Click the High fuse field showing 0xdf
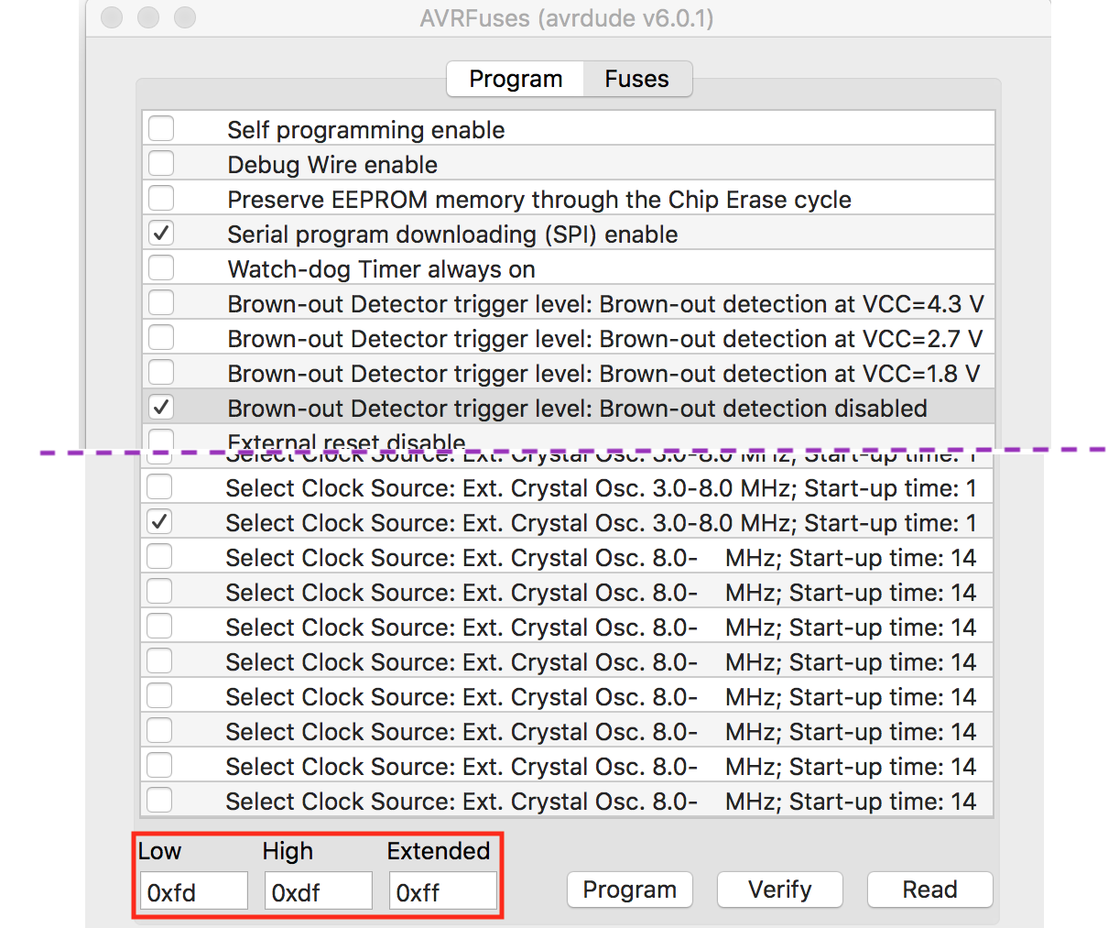Viewport: 1119px width, 928px height. [x=319, y=891]
